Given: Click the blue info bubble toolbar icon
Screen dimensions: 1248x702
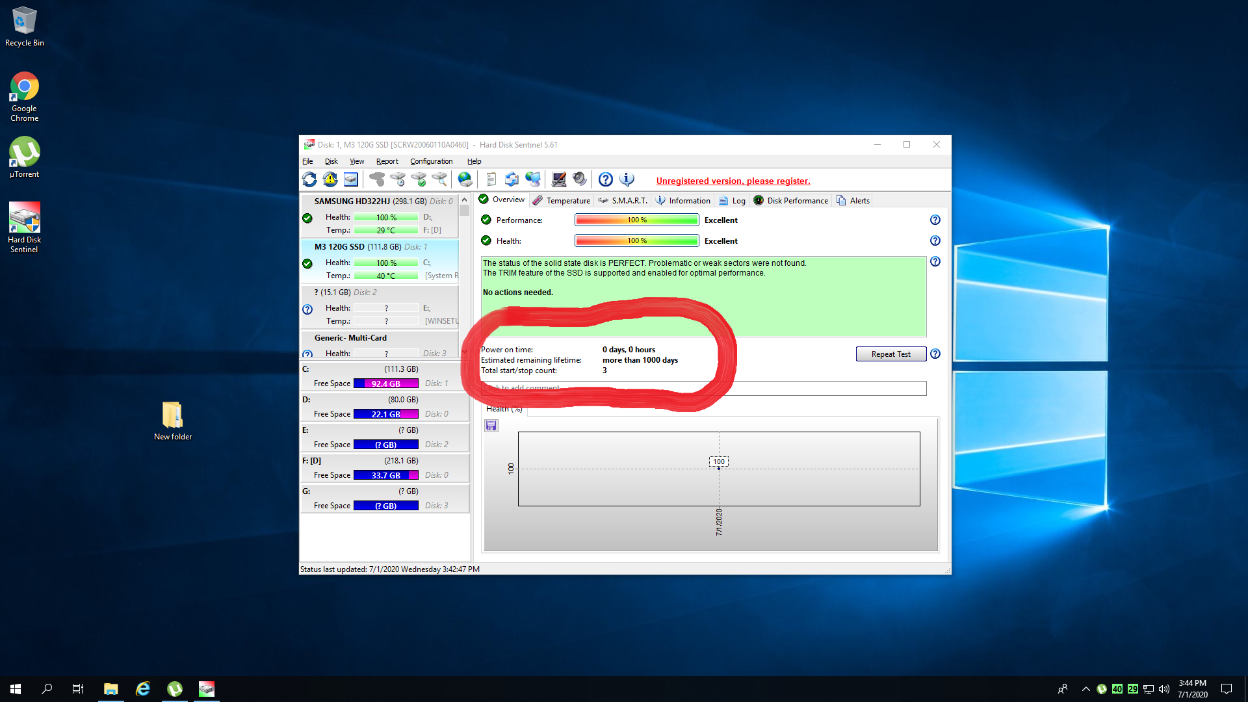Looking at the screenshot, I should [x=627, y=179].
